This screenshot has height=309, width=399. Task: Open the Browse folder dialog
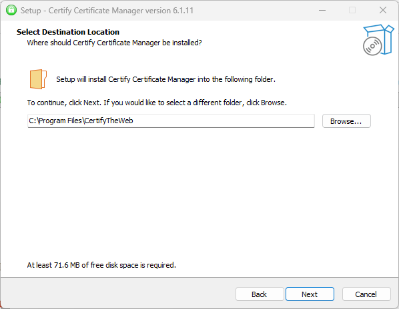346,121
